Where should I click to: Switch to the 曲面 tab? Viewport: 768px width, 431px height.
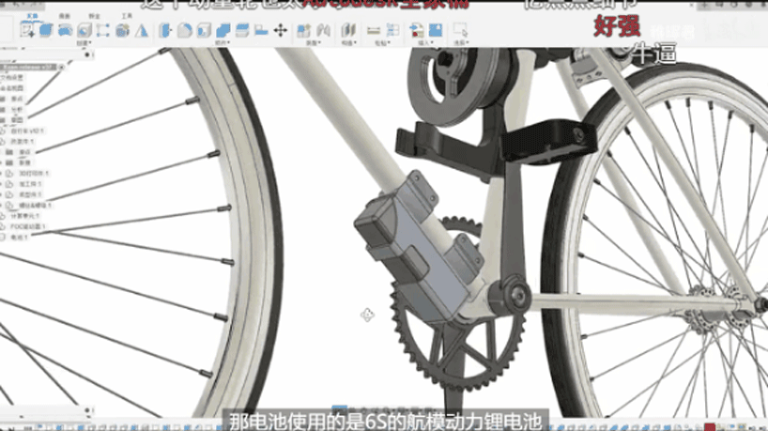(64, 16)
